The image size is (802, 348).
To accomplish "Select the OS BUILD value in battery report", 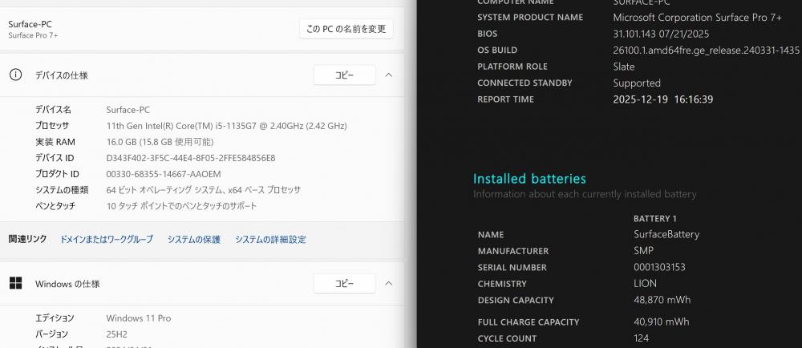I will point(706,50).
